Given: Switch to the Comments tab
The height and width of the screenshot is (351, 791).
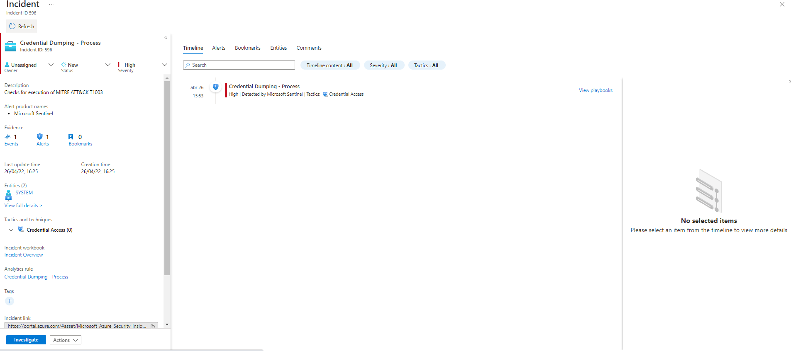Looking at the screenshot, I should pos(309,48).
